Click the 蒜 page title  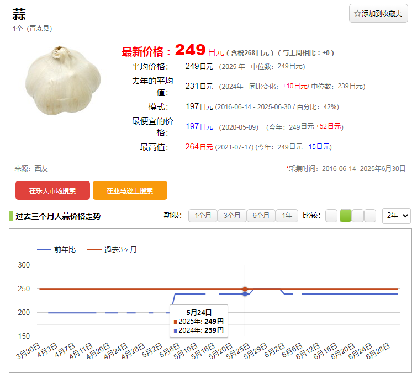19,14
